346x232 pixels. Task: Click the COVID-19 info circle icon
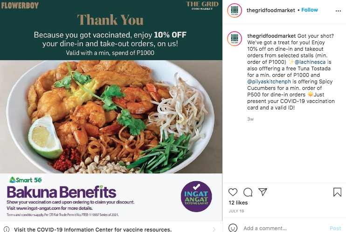(x=7, y=229)
